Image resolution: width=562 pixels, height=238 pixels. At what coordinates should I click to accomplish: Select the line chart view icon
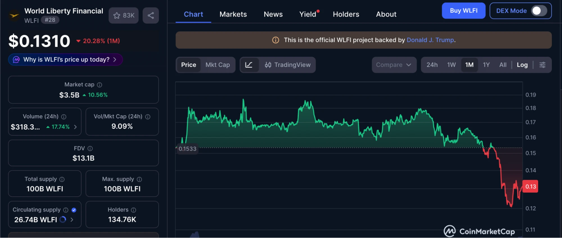(x=249, y=65)
